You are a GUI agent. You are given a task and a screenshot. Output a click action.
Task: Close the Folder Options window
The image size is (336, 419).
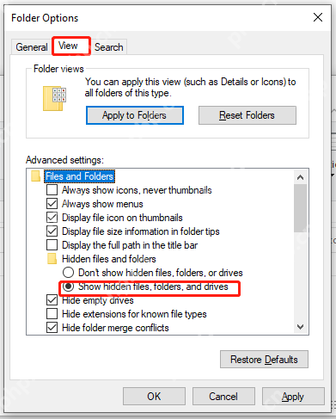[x=318, y=17]
